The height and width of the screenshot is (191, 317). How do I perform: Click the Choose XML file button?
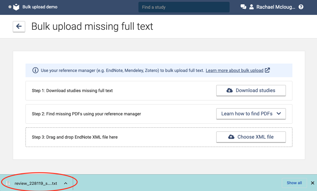click(251, 137)
